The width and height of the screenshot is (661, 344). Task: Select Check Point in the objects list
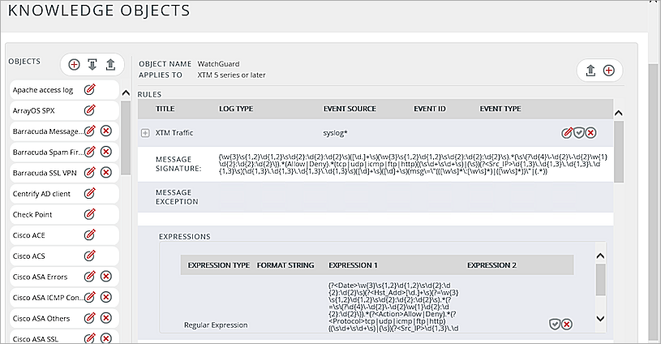click(x=31, y=214)
